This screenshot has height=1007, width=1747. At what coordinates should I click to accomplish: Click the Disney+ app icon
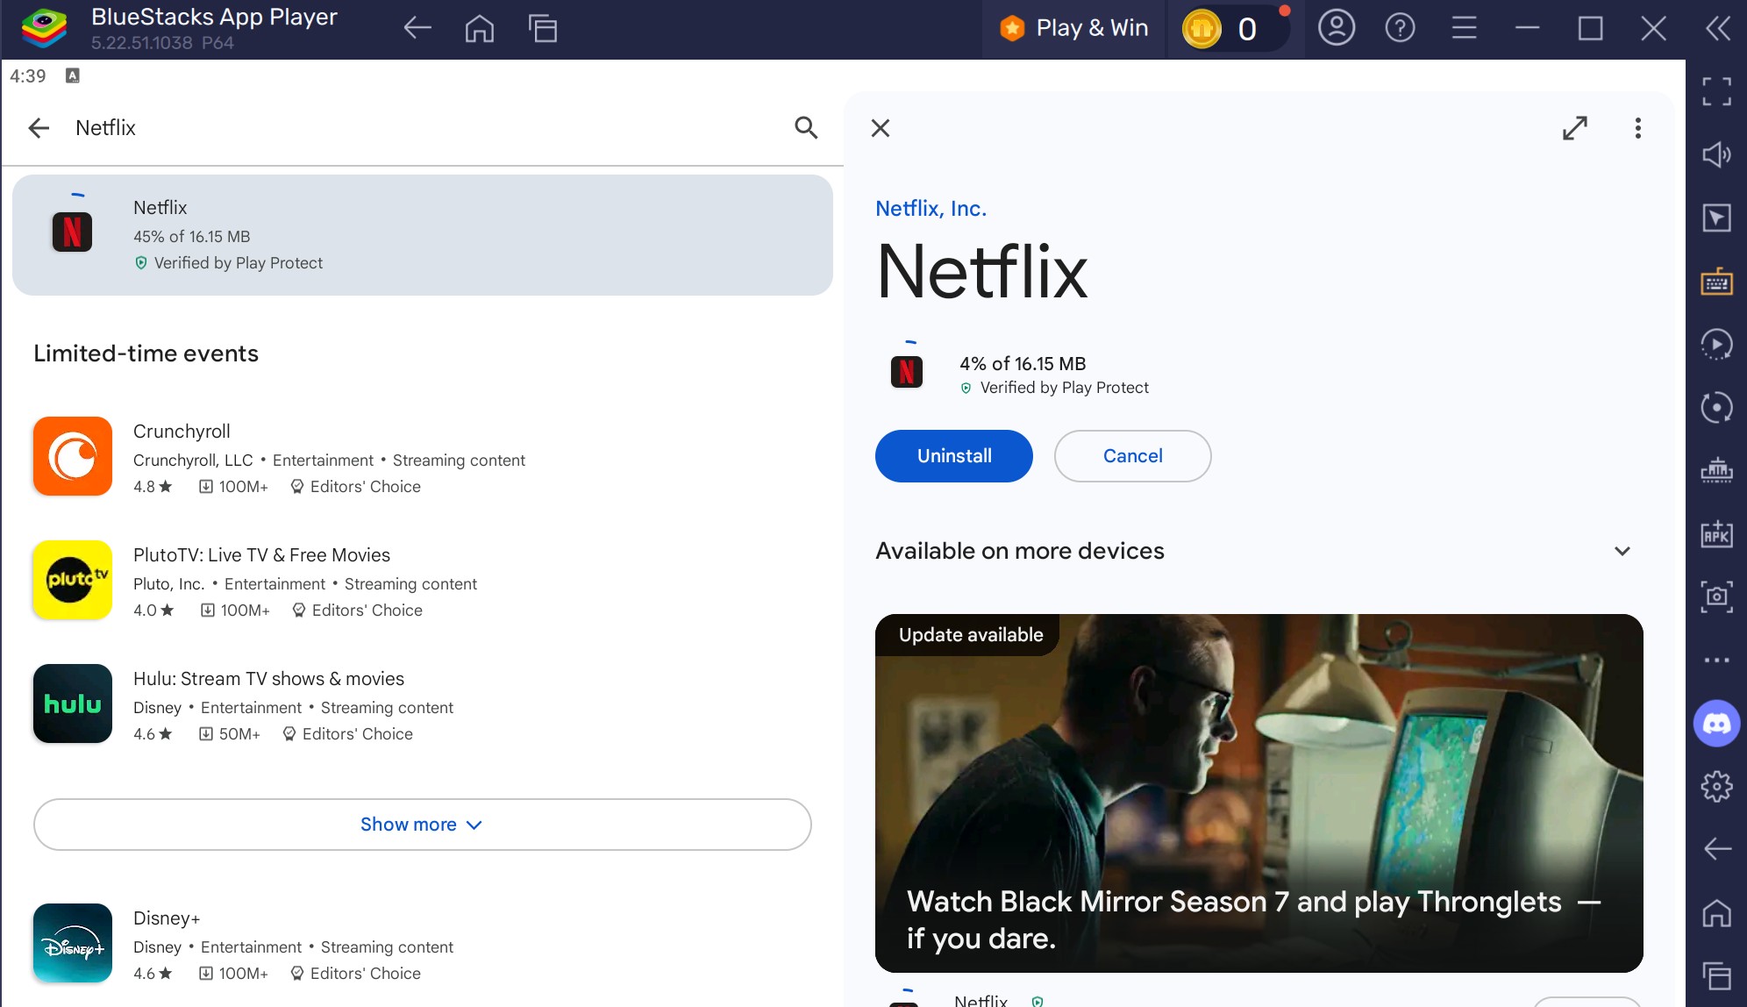(73, 943)
